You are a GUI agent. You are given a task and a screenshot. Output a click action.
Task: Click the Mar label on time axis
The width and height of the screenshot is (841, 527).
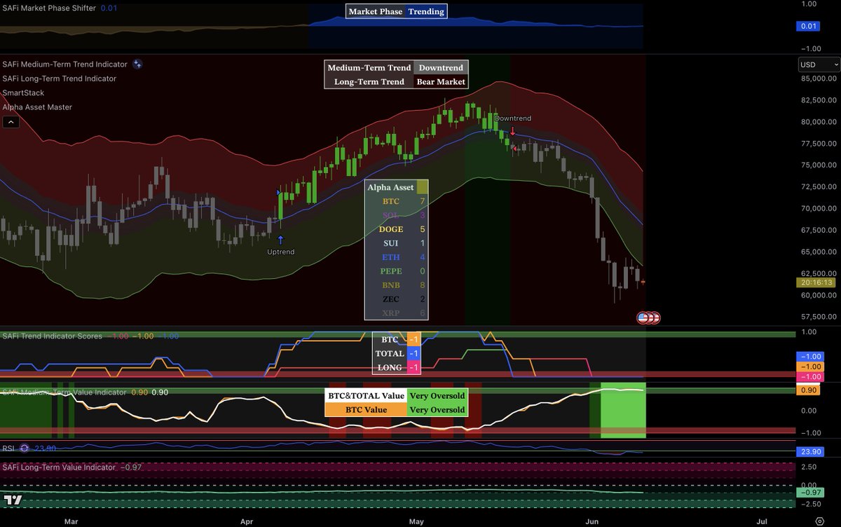click(x=71, y=521)
